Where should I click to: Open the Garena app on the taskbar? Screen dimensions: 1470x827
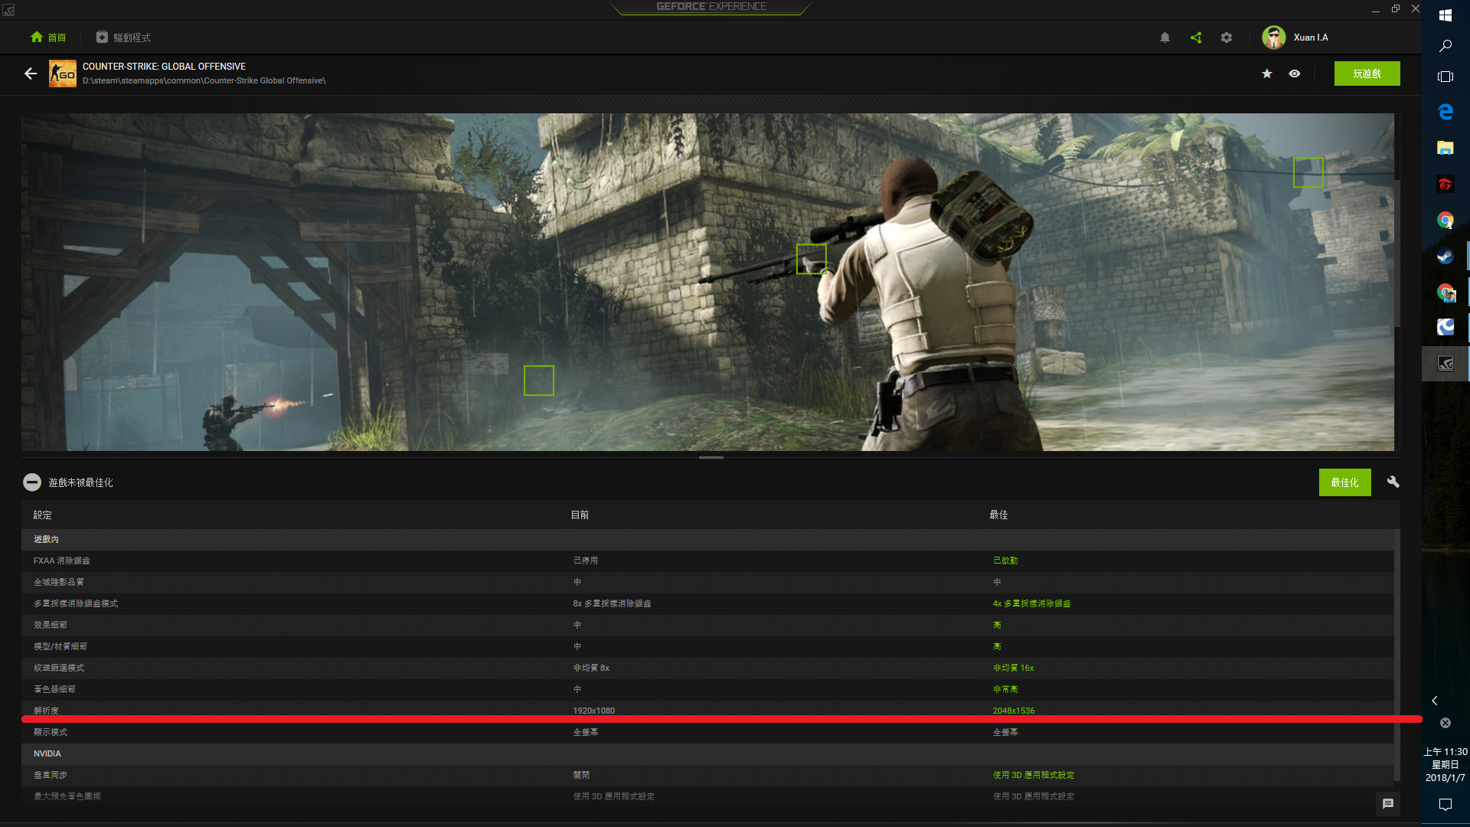(x=1445, y=184)
